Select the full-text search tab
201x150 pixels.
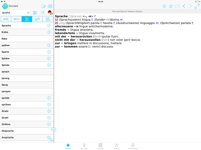coord(48,19)
